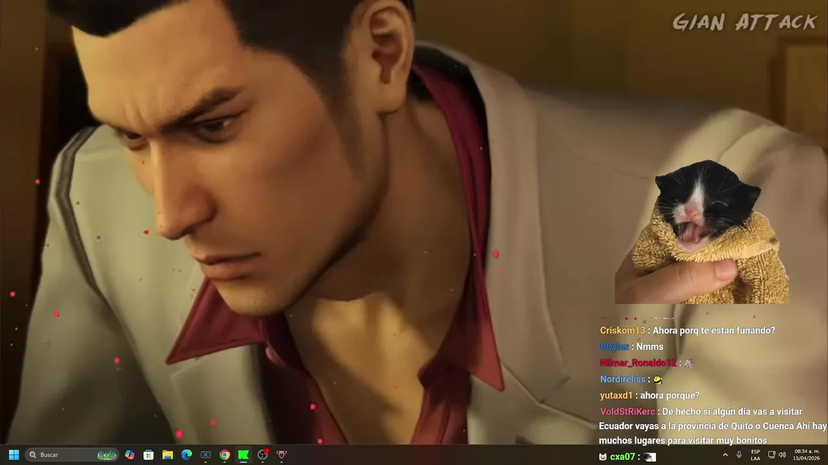Screen dimensions: 828x465
Task: Click the emoji in Nordireliss's message
Action: pos(658,380)
